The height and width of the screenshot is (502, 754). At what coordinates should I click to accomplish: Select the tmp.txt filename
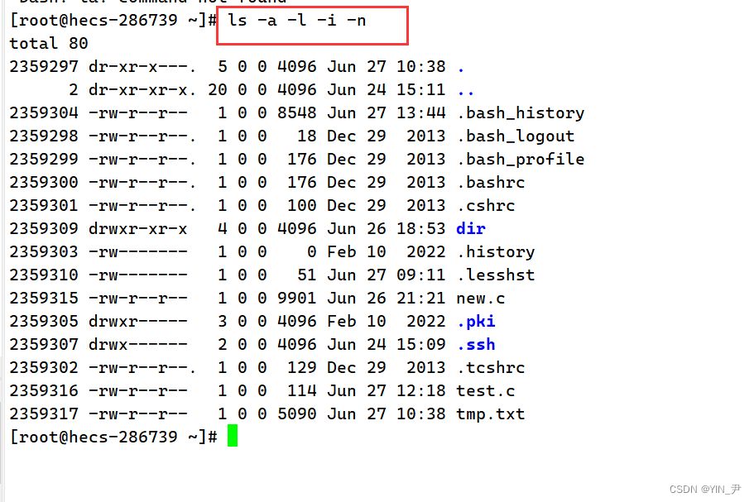click(x=490, y=414)
